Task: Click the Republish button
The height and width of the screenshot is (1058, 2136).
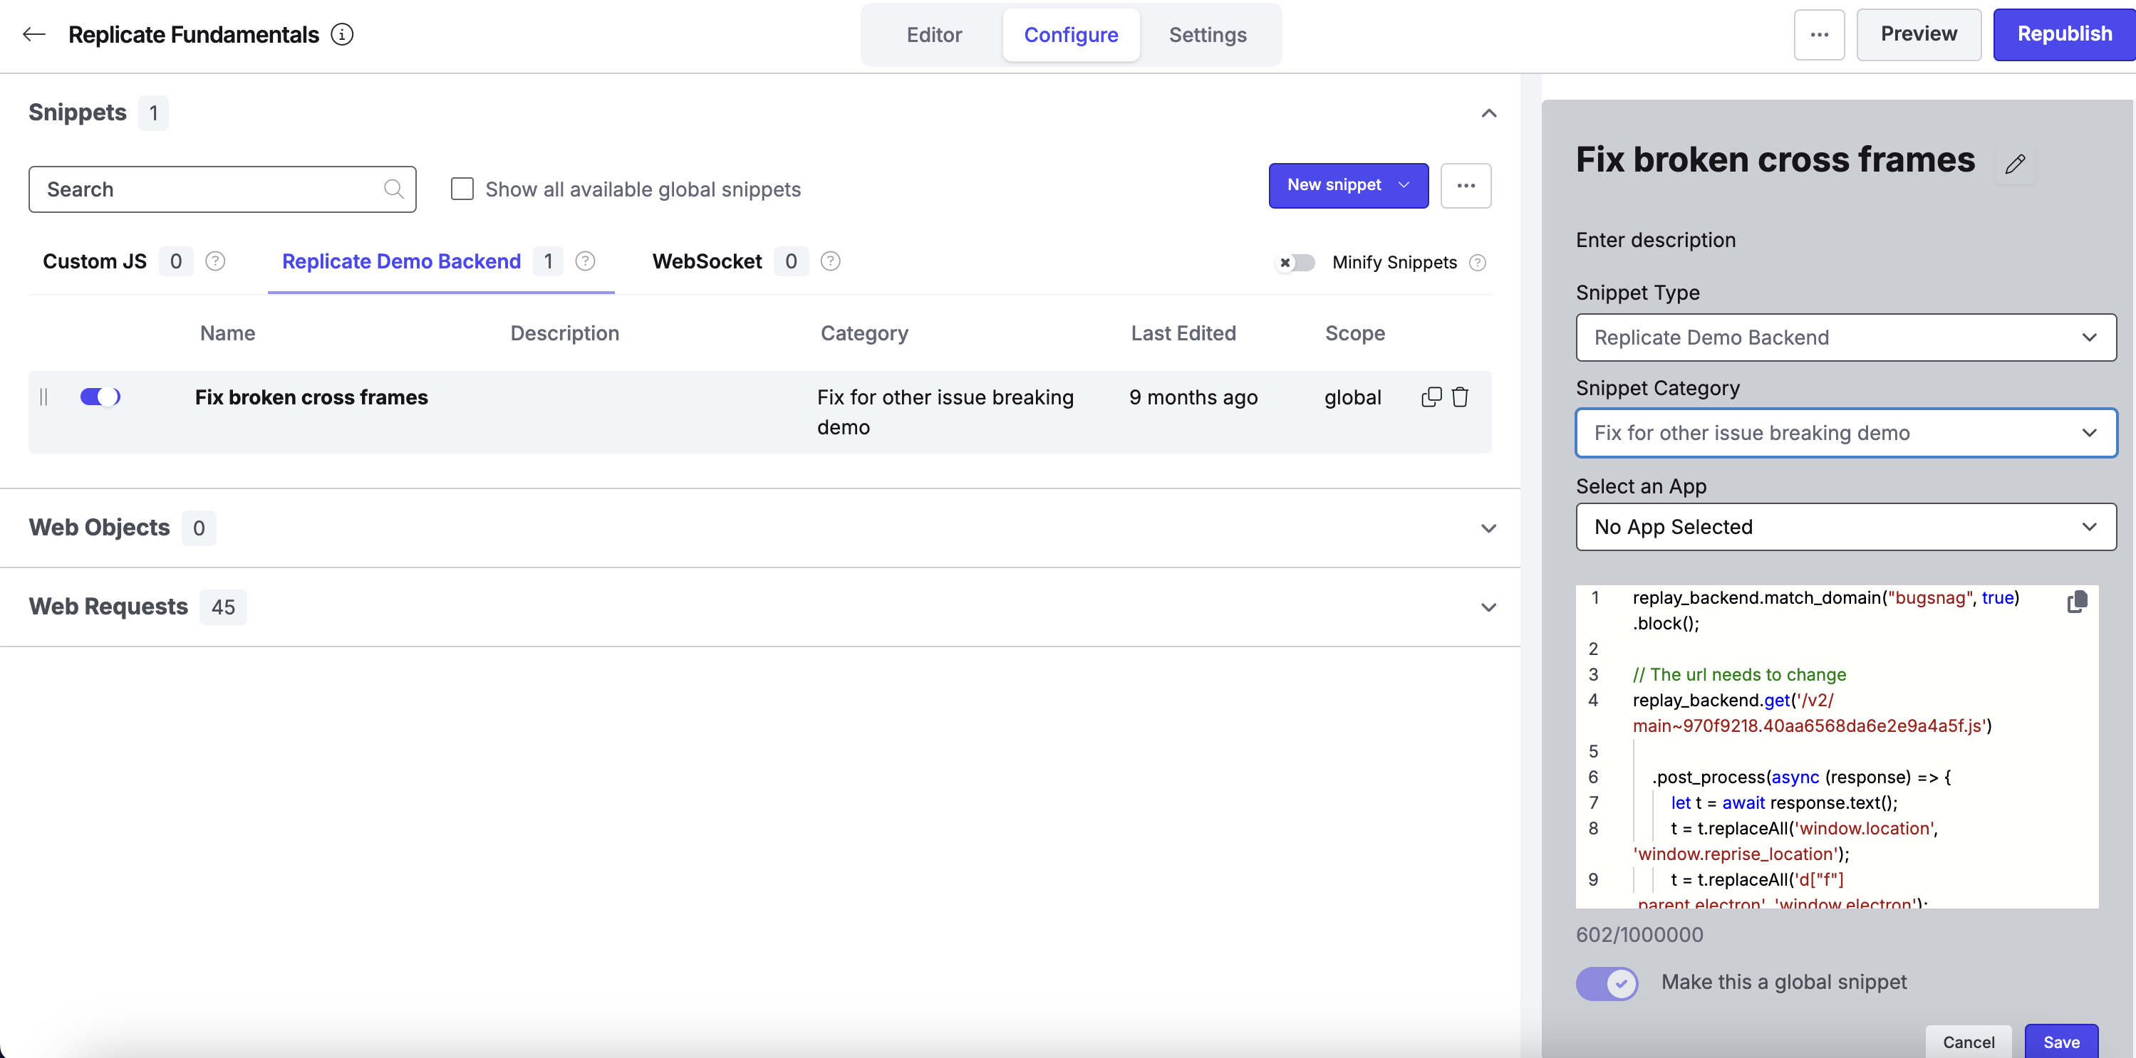Action: pyautogui.click(x=2064, y=34)
